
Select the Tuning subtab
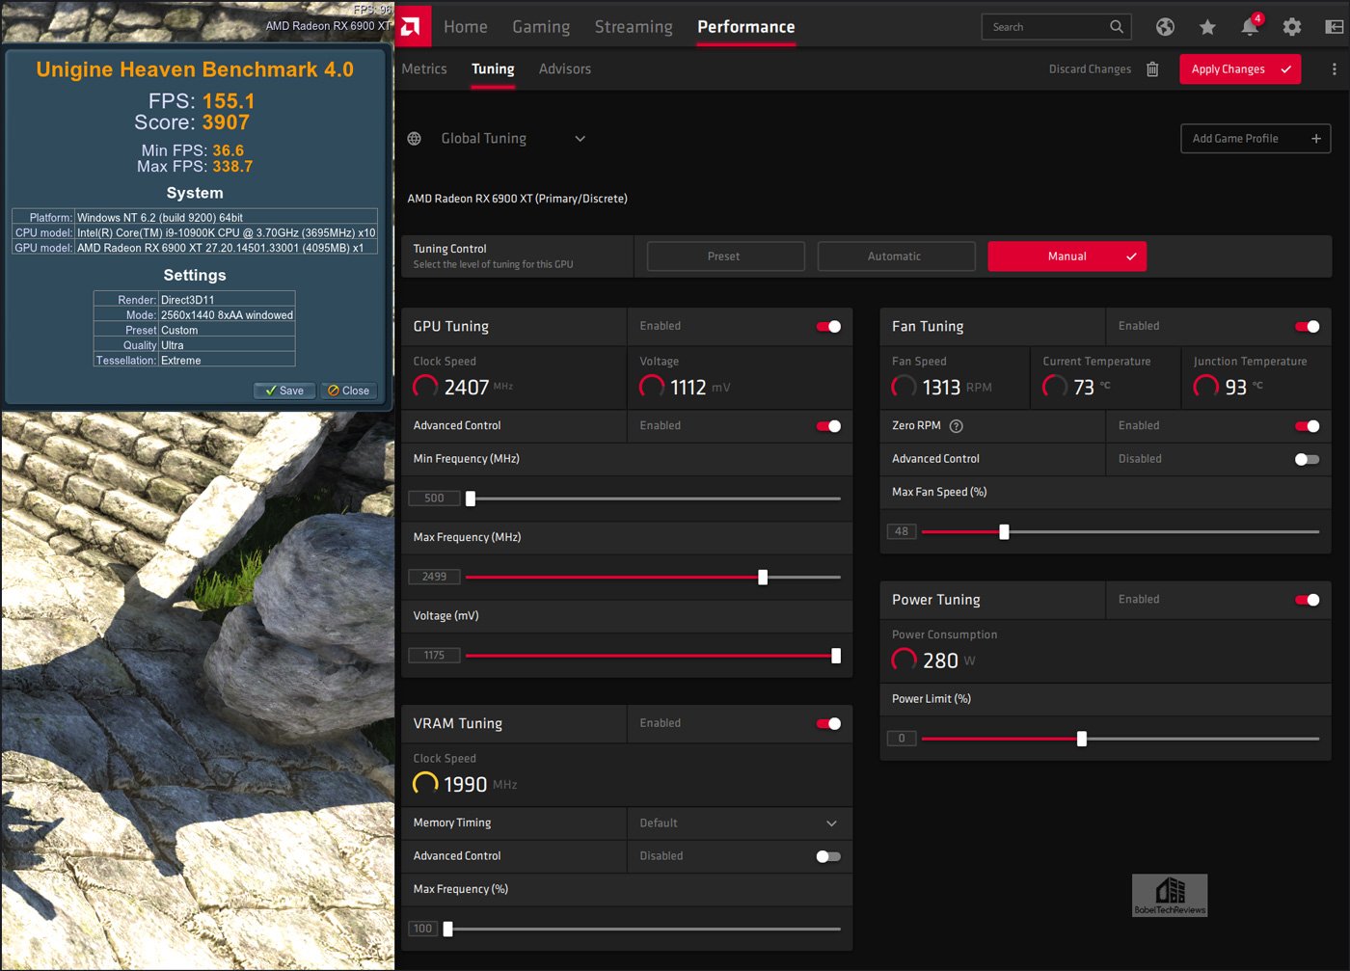(x=493, y=69)
